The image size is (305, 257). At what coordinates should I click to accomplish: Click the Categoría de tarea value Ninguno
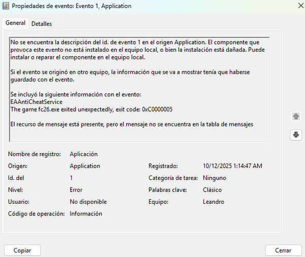point(214,178)
